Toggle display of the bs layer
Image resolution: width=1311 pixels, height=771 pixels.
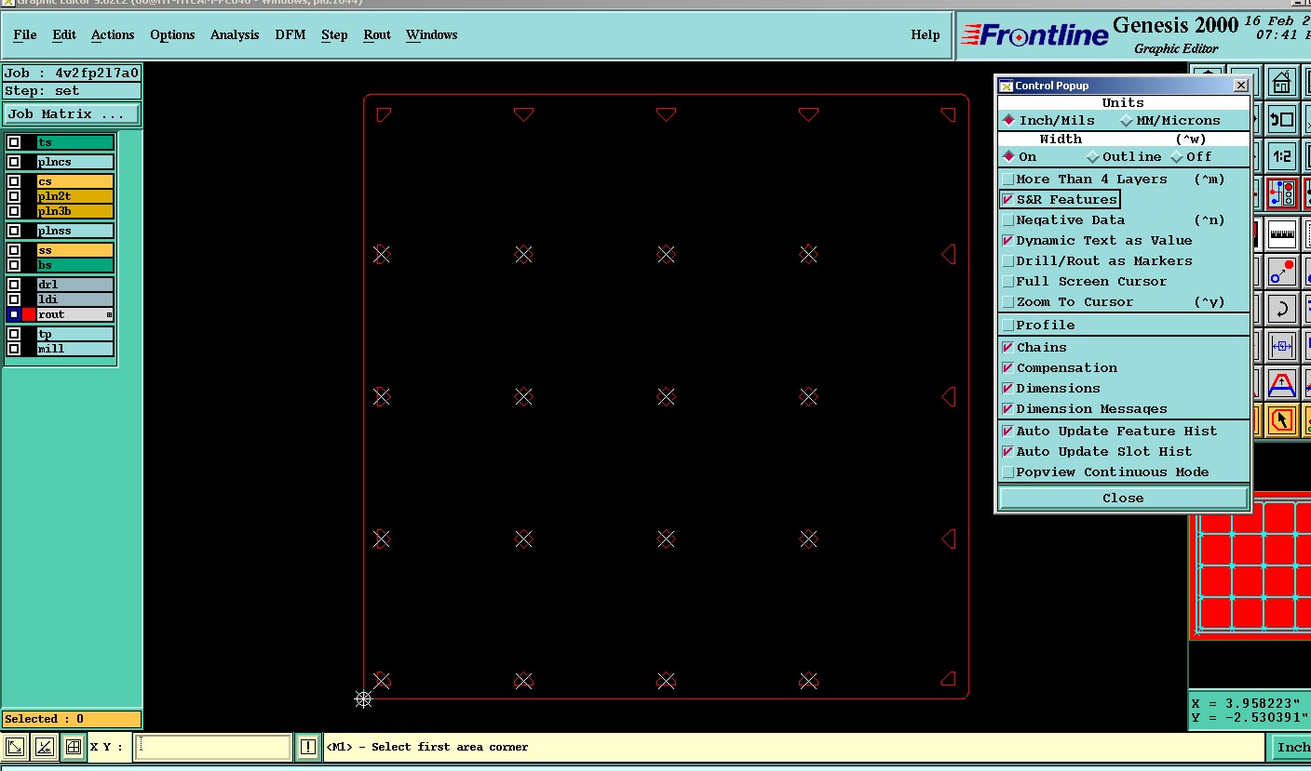[x=14, y=265]
